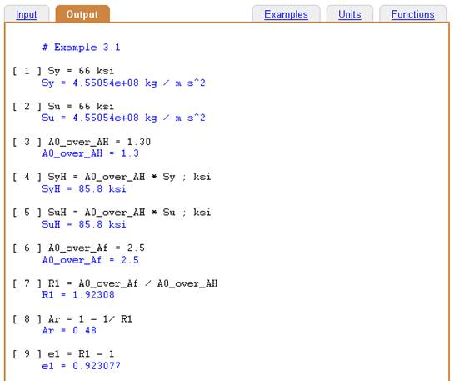Click line 1 expression 'Sy = 66 ksi'
The width and height of the screenshot is (454, 381).
coord(81,71)
